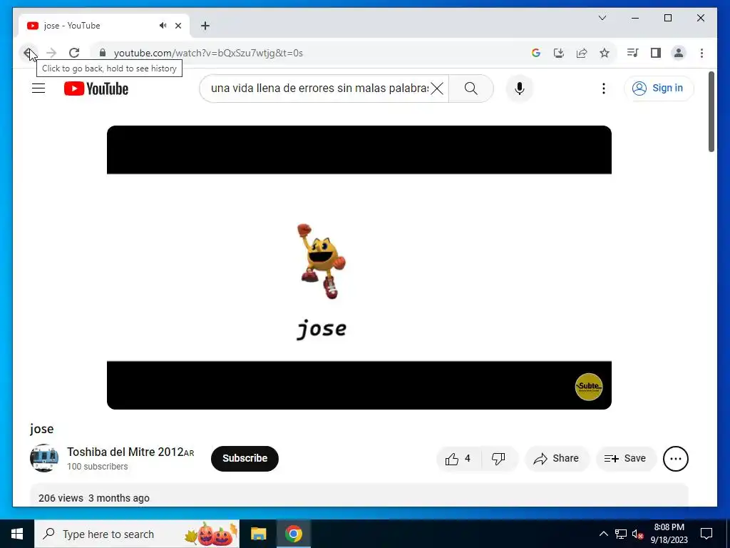The width and height of the screenshot is (730, 548).
Task: Open a new tab with the plus button
Action: tap(205, 26)
